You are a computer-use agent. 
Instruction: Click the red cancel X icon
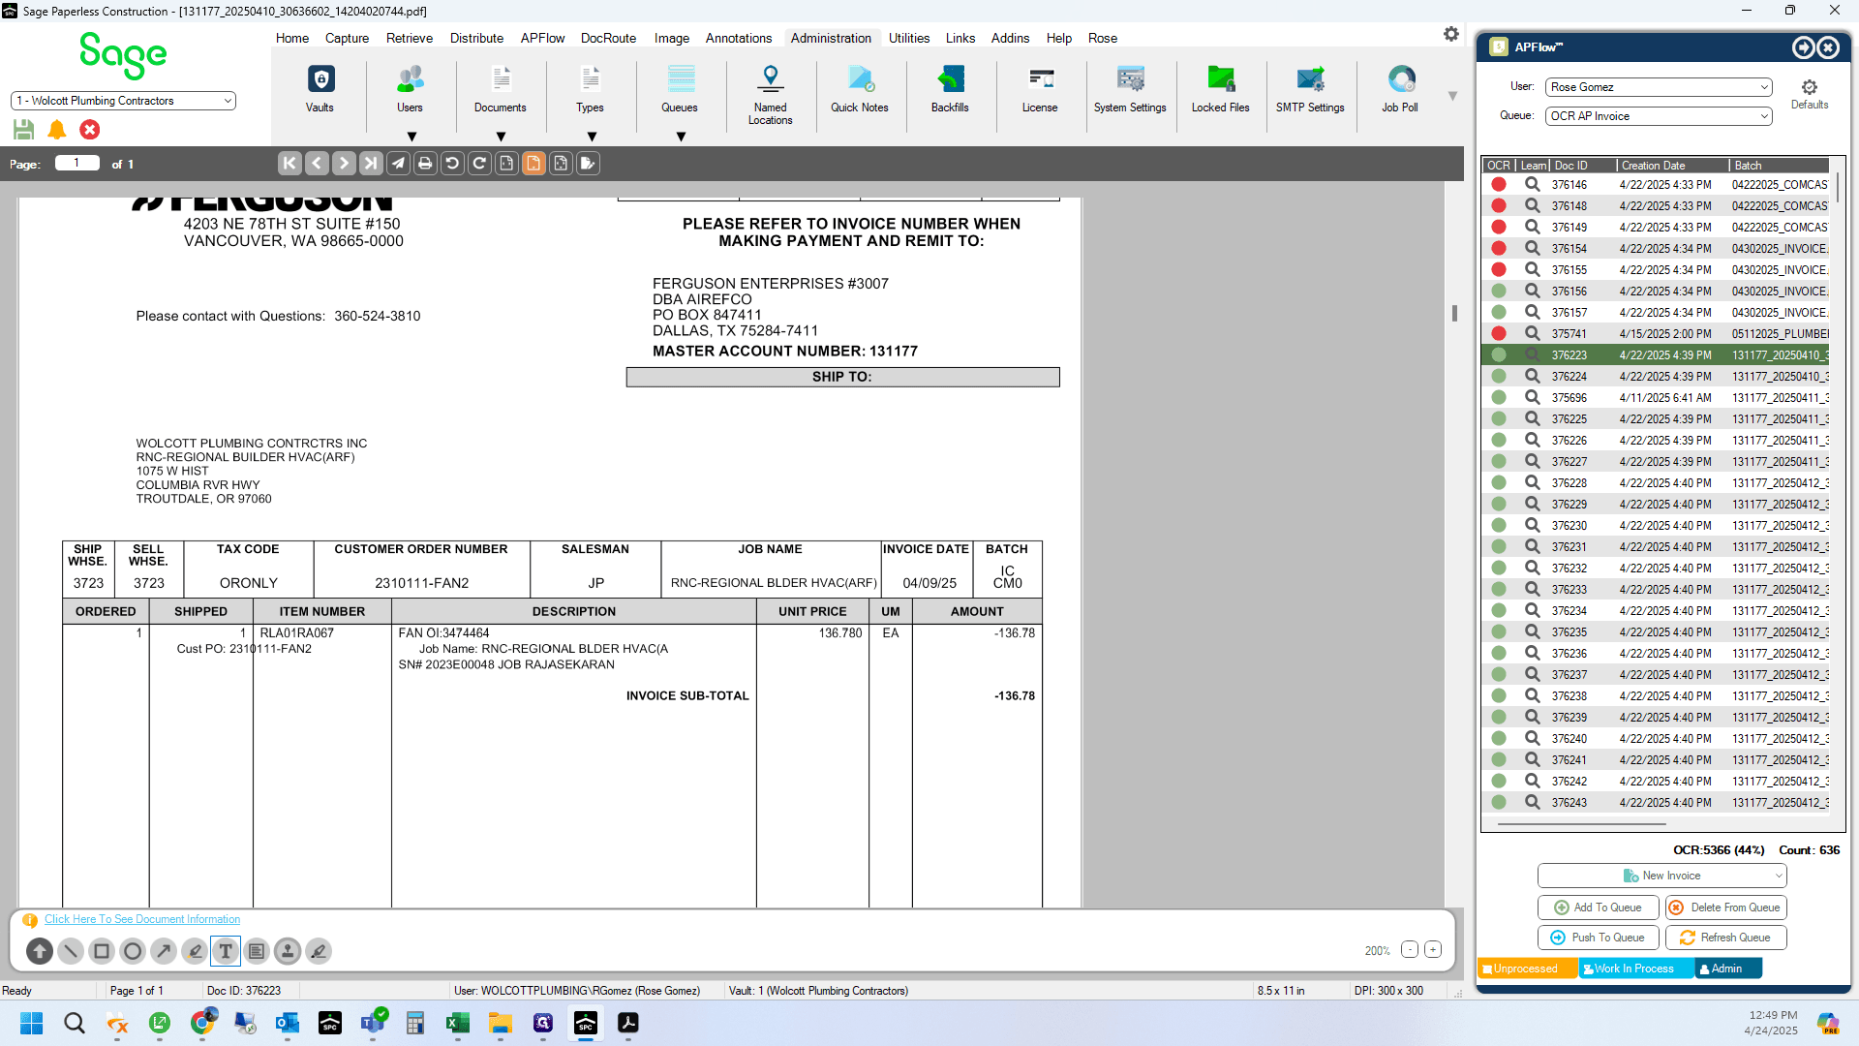point(90,130)
